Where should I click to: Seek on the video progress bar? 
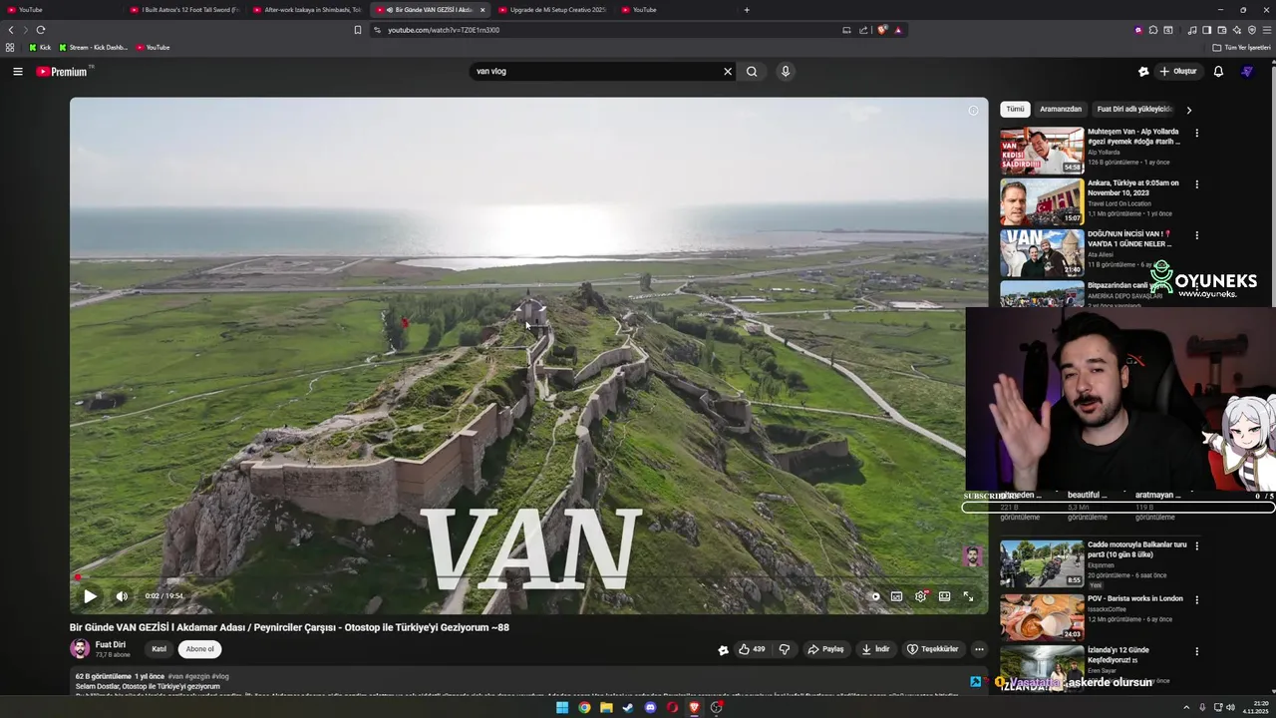coord(528,577)
